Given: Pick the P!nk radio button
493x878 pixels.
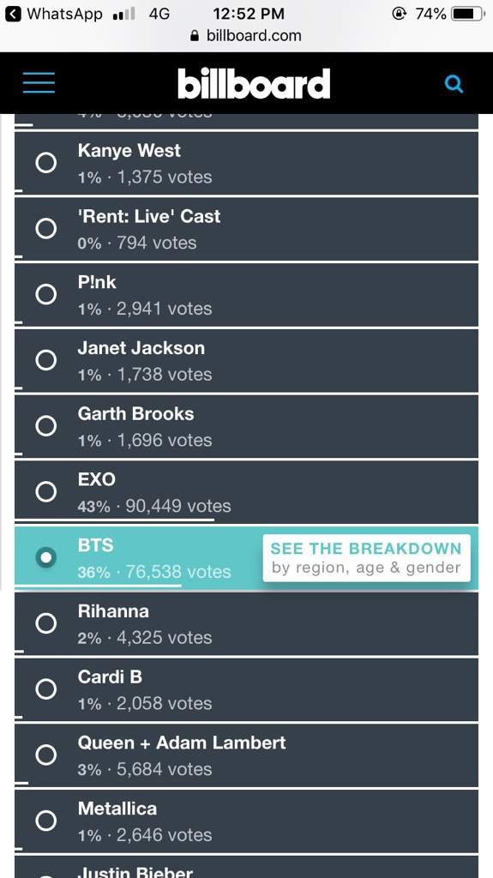Looking at the screenshot, I should coord(46,294).
